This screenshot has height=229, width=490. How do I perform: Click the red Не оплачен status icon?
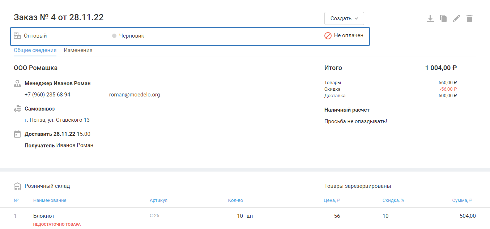click(x=328, y=36)
